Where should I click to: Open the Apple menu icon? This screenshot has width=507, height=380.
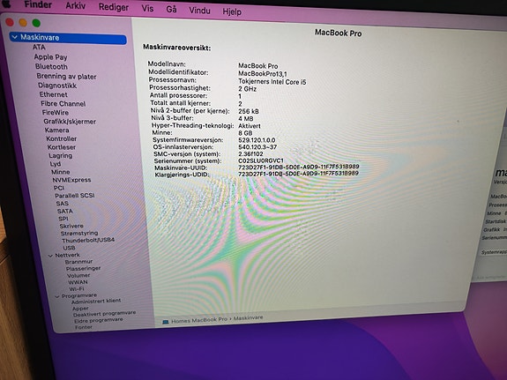pos(6,4)
